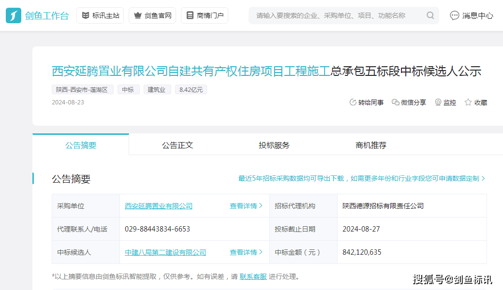Open 标讯主站 from the top bar

[100, 15]
